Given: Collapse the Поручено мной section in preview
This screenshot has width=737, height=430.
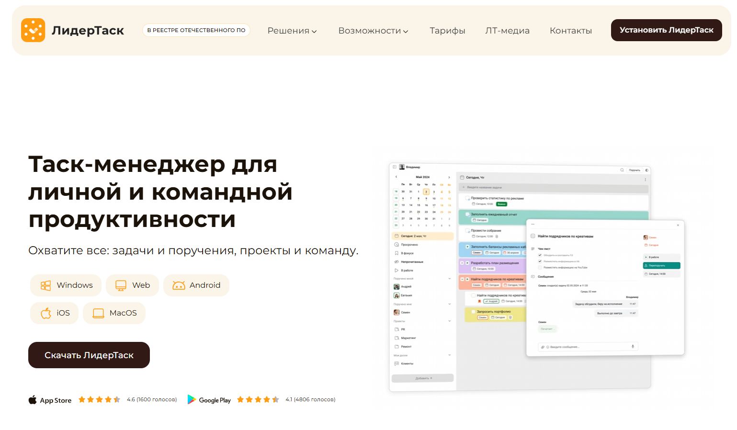Looking at the screenshot, I should point(449,279).
